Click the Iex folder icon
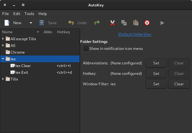Viewport: 192px width, 133px height. [8, 59]
